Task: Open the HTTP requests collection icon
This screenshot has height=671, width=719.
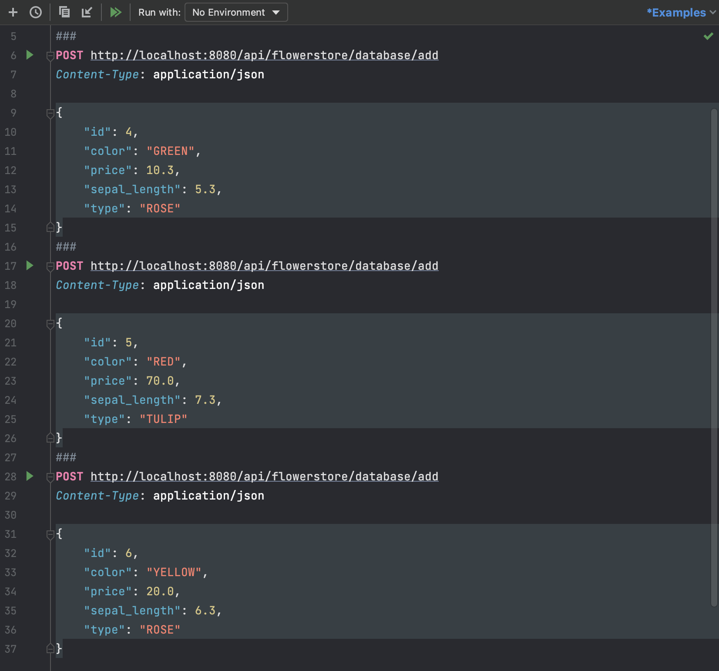Action: pyautogui.click(x=64, y=12)
